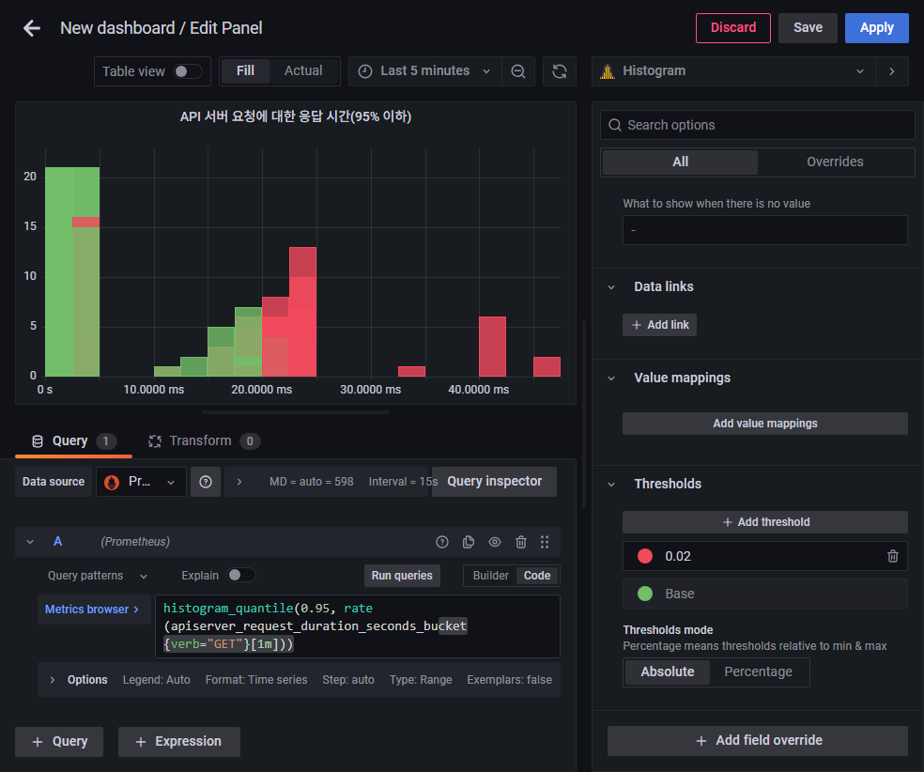
Task: Click Add link button
Action: click(659, 325)
